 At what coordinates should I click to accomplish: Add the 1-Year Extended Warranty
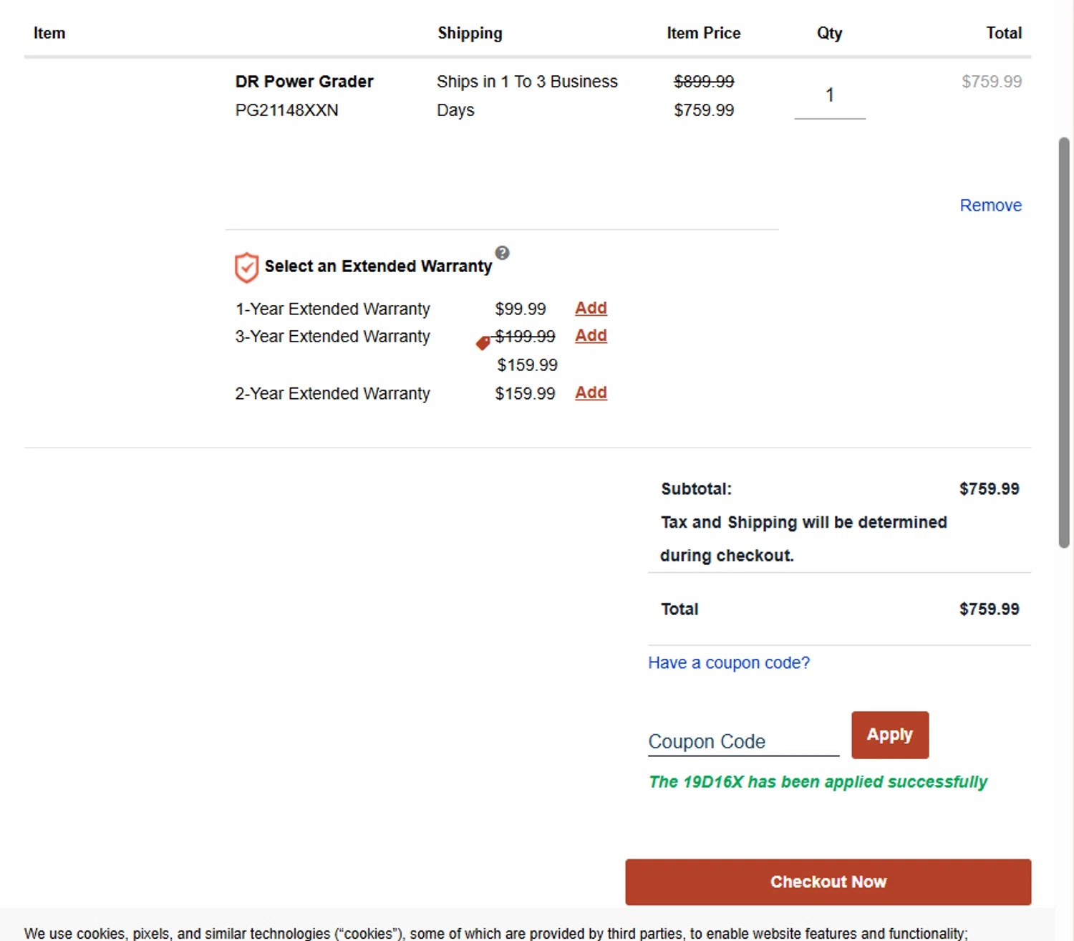click(591, 308)
